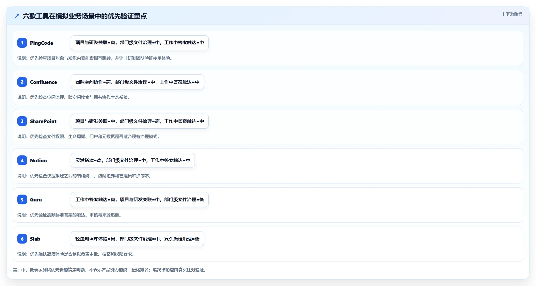536x286 pixels.
Task: Click SharePoint description 优先检查文件权限
Action: pyautogui.click(x=89, y=136)
